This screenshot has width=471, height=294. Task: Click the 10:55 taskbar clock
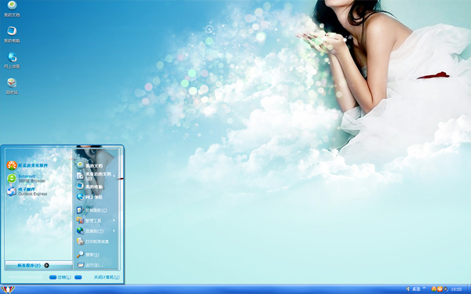point(456,289)
